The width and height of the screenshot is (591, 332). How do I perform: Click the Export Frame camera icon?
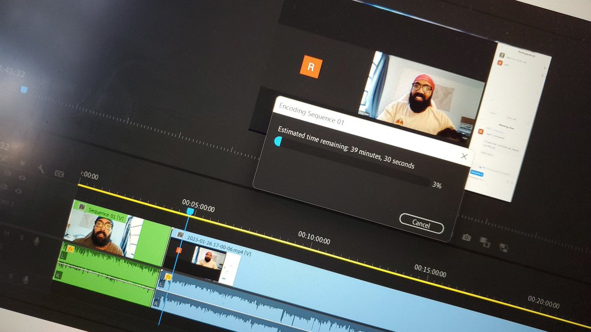466,238
